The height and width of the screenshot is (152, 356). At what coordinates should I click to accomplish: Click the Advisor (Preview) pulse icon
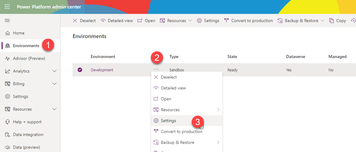pyautogui.click(x=8, y=59)
